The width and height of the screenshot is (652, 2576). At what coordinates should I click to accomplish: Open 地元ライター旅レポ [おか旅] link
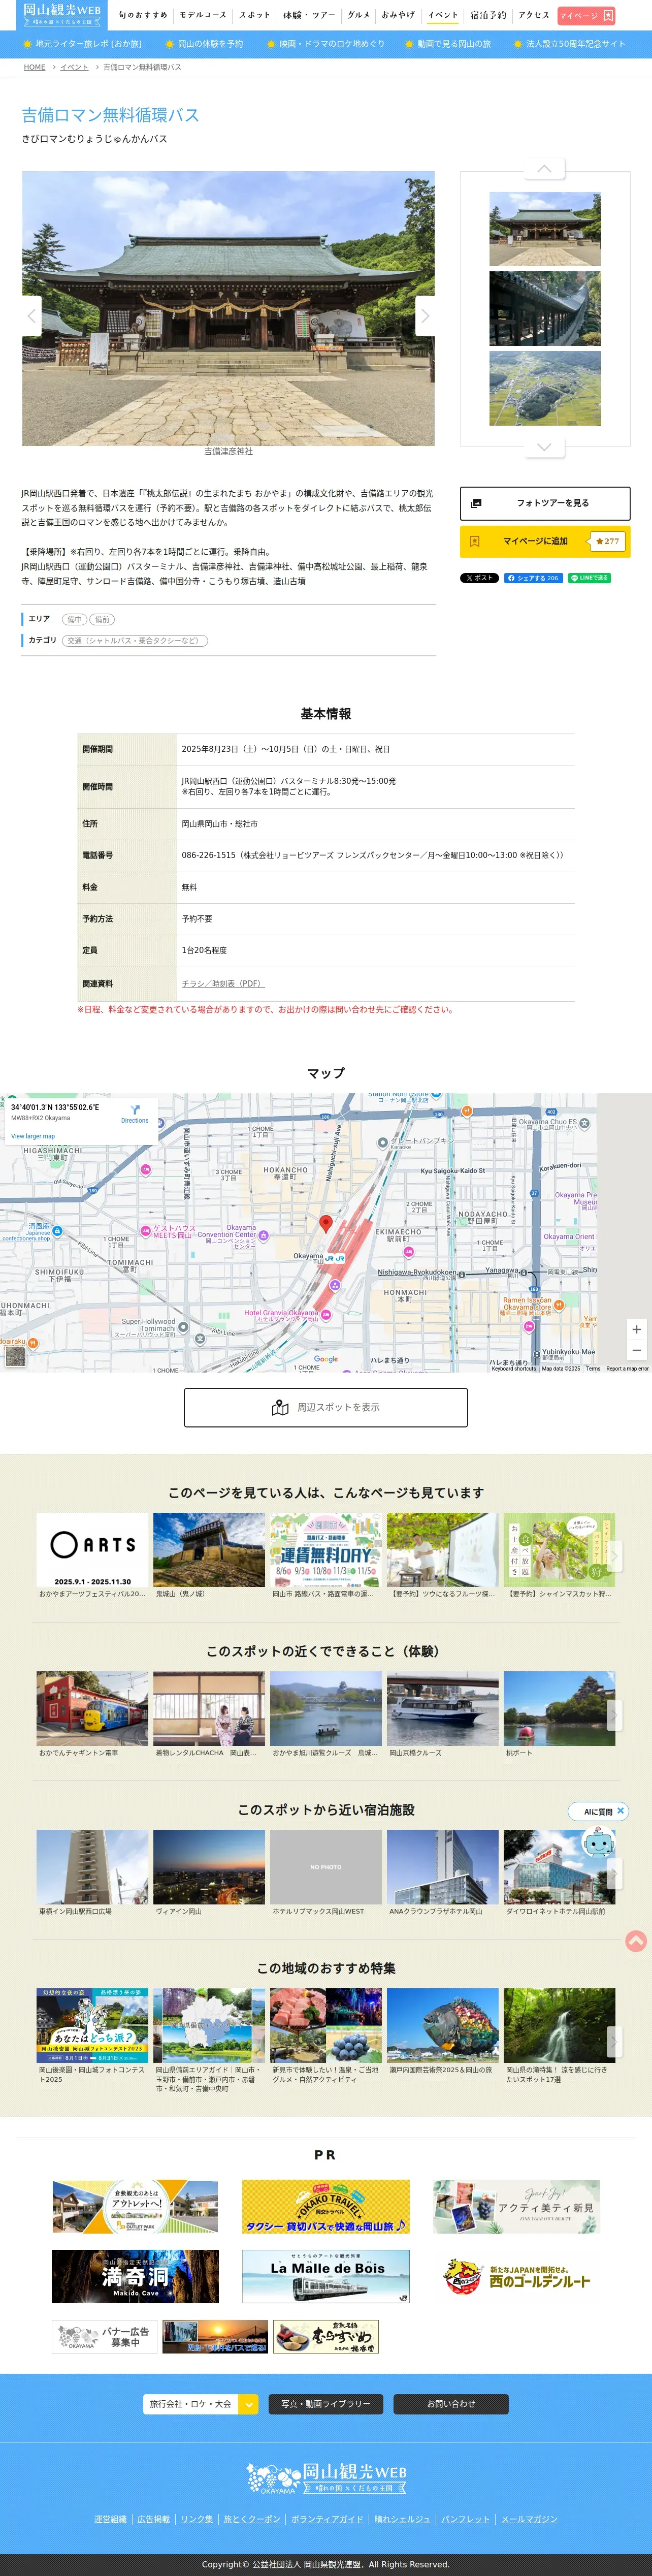pos(82,44)
